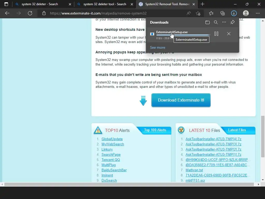Open the Mathron.tst file link
This screenshot has height=199, width=265.
pos(194,170)
